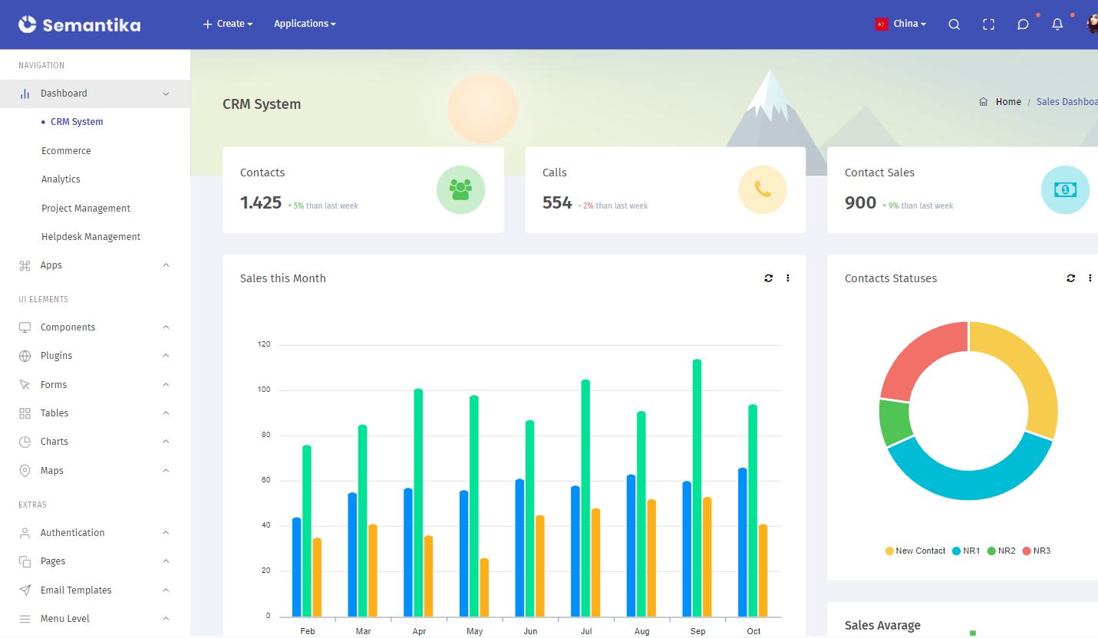Viewport: 1098px width, 638px height.
Task: Open the China language dropdown
Action: 901,24
